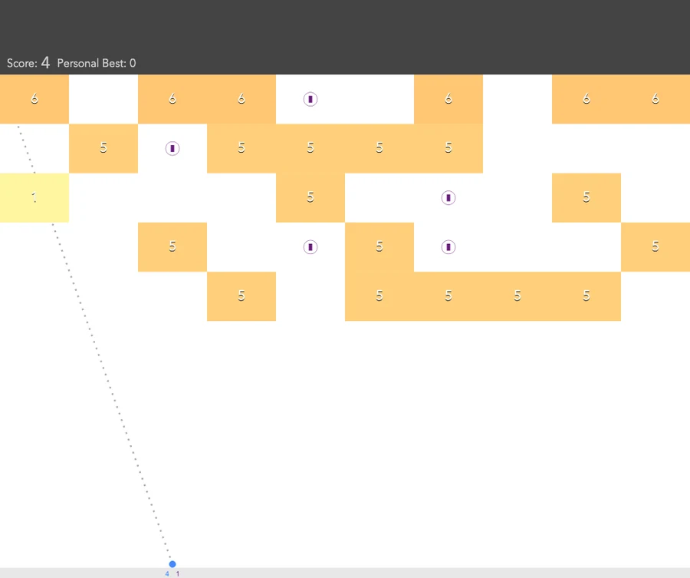Hit the top-right corner brick numbered 6

655,99
